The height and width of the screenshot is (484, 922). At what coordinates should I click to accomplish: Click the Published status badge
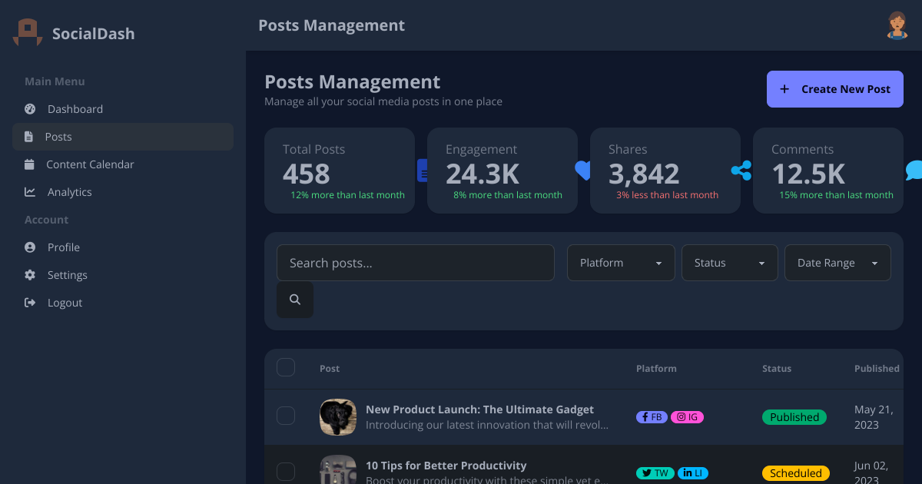click(794, 416)
